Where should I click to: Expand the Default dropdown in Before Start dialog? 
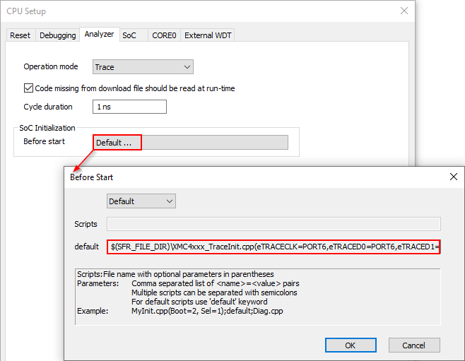pos(141,201)
